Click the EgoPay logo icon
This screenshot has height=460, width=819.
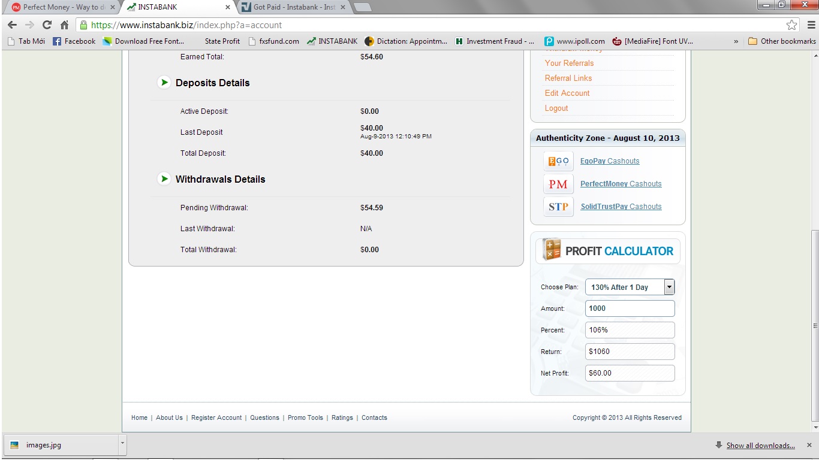(x=558, y=161)
